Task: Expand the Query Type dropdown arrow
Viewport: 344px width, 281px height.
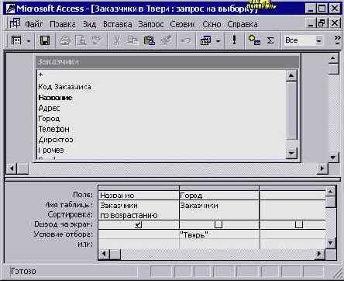Action: click(218, 41)
